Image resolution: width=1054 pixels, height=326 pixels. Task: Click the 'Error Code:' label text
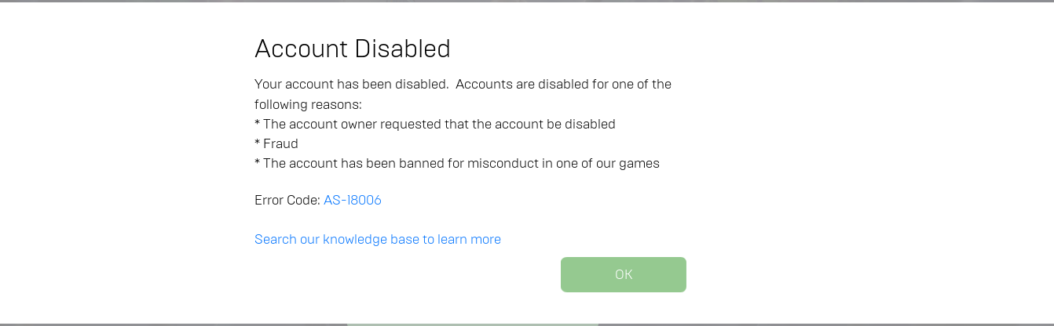pos(287,200)
